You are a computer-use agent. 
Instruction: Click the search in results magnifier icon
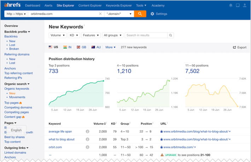pyautogui.click(x=170, y=35)
